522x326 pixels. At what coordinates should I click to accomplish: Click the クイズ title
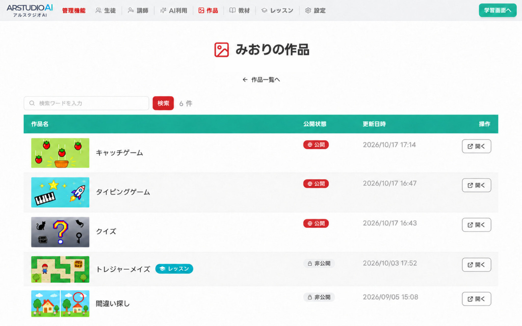click(106, 231)
